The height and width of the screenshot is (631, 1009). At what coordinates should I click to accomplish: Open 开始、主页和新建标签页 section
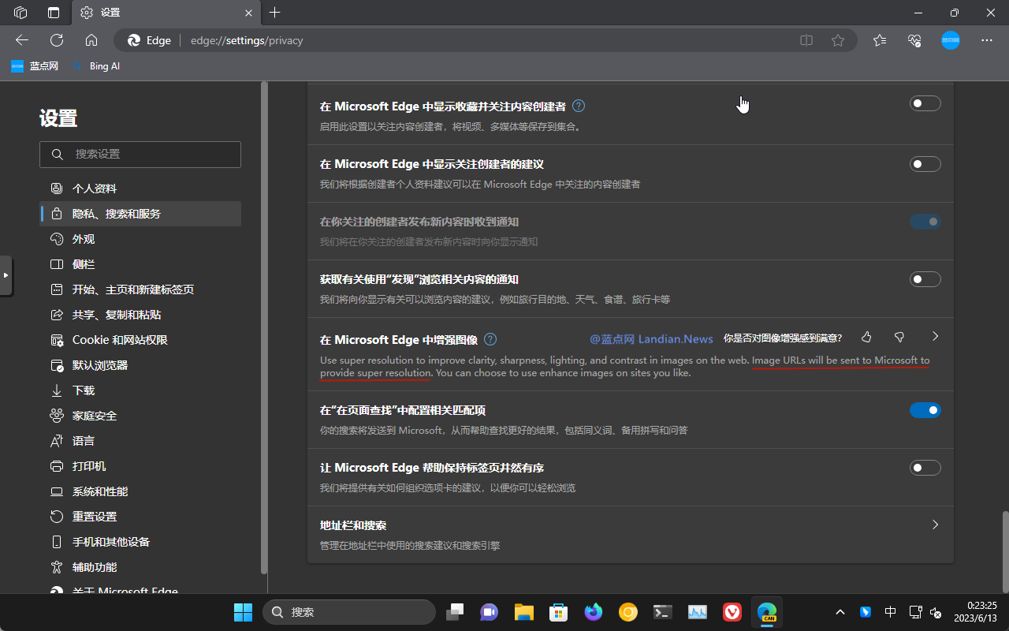point(140,289)
